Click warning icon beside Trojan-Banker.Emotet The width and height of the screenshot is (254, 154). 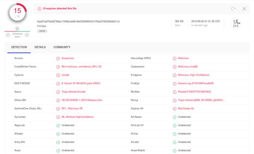click(58, 92)
